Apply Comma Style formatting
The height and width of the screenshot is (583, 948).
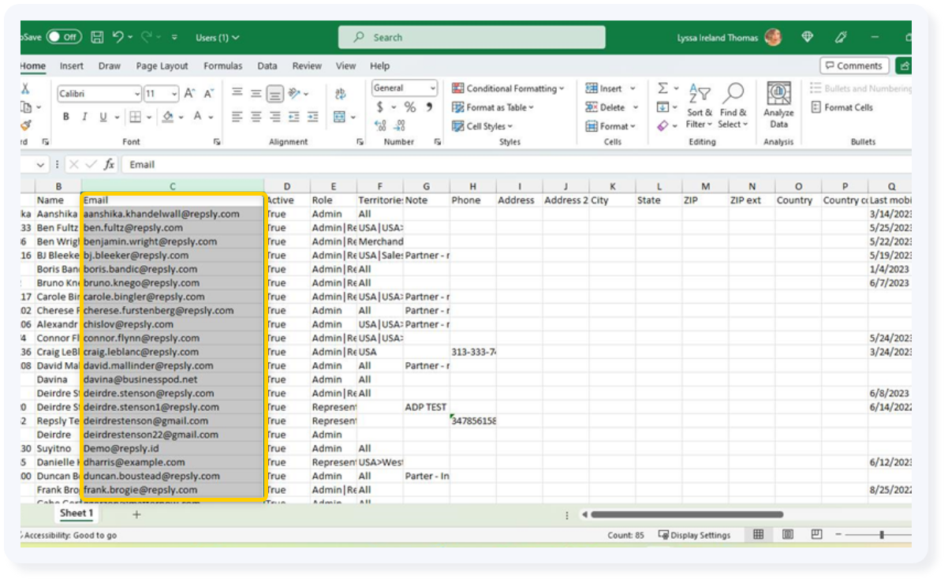429,107
